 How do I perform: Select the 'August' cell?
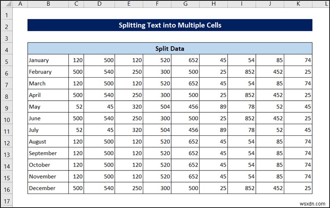coord(48,141)
